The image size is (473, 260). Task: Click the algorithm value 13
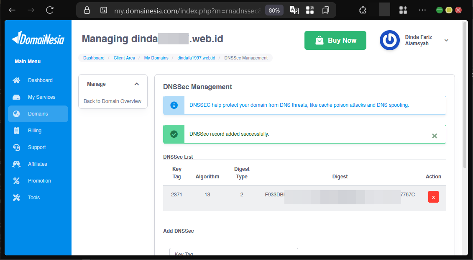point(207,195)
